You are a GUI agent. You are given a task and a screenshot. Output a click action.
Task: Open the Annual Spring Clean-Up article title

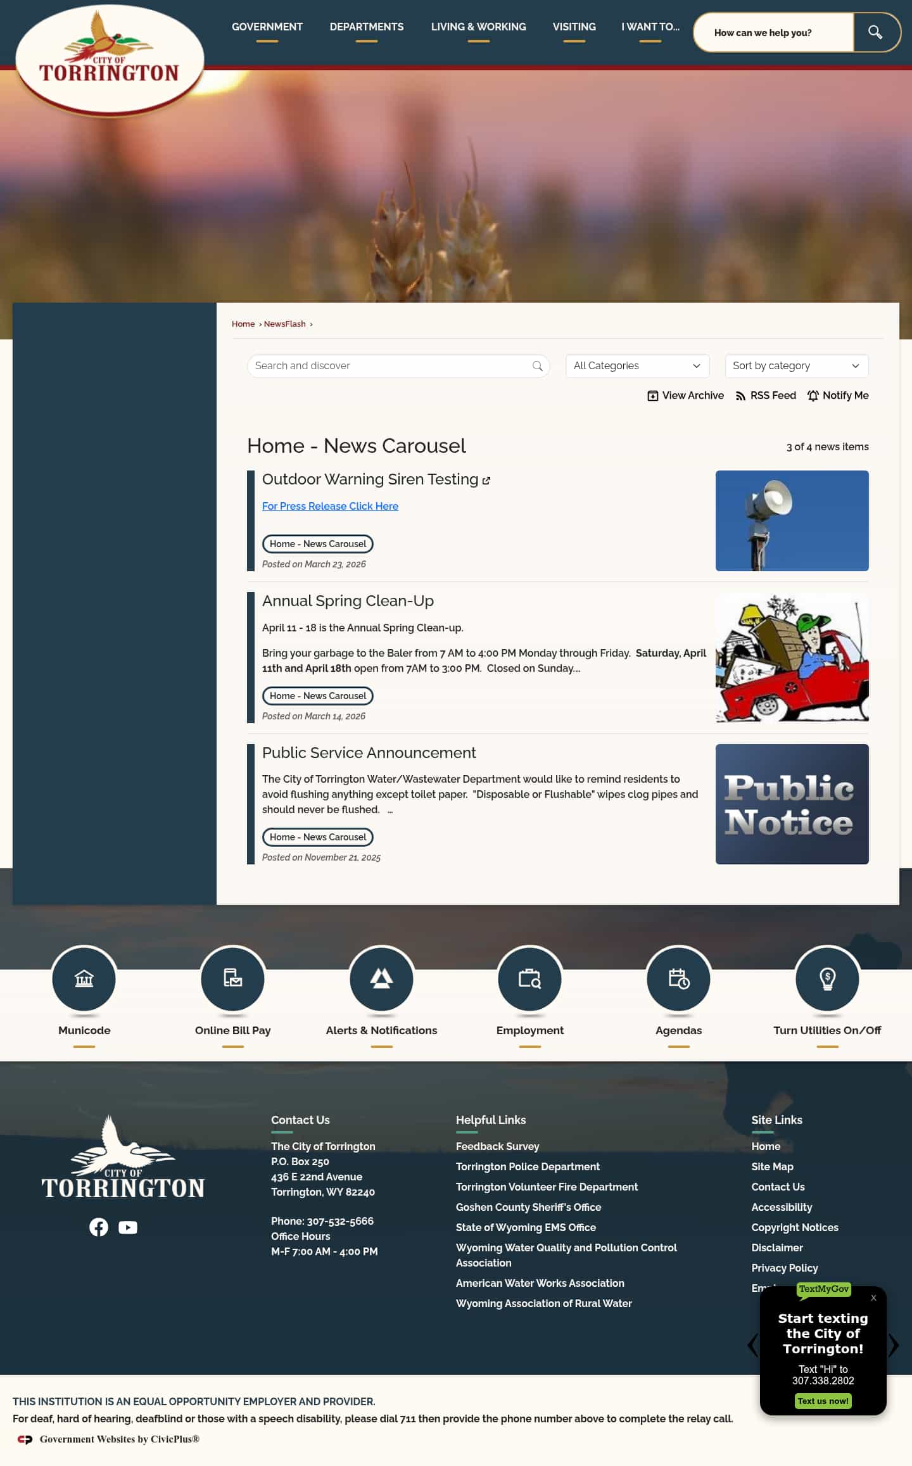point(348,601)
